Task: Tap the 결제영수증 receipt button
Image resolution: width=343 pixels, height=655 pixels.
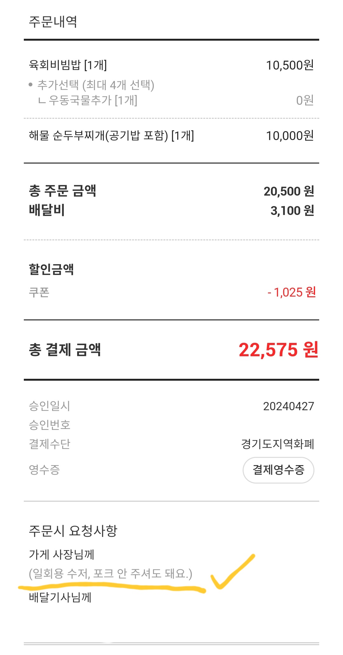Action: tap(278, 470)
